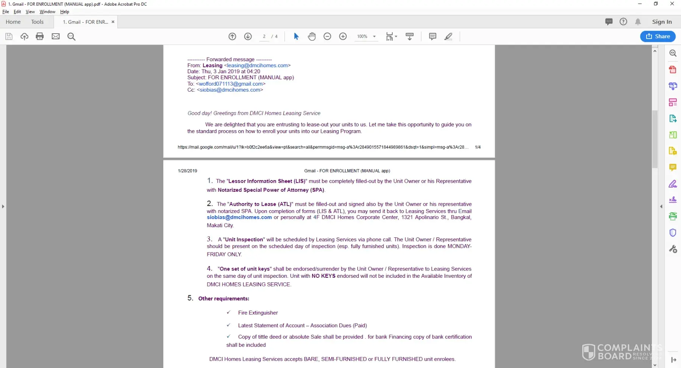
Task: Click the blue Share button
Action: (x=658, y=36)
